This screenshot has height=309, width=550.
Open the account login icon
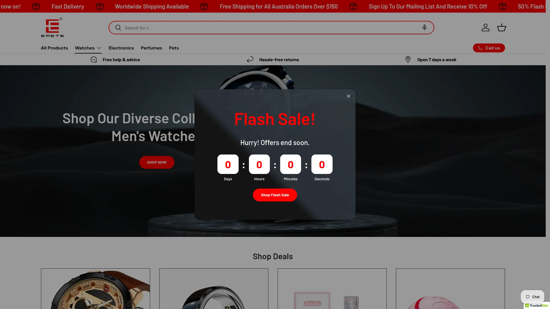pos(485,27)
